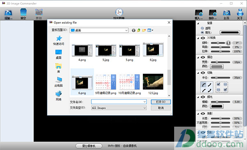Viewport: 247px width, 150px height.
Task: Click the 清空 (clear) toolbar icon
Action: pyautogui.click(x=23, y=14)
